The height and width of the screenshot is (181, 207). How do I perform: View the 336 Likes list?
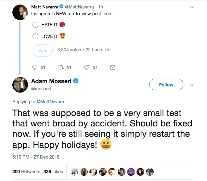[x=53, y=172]
